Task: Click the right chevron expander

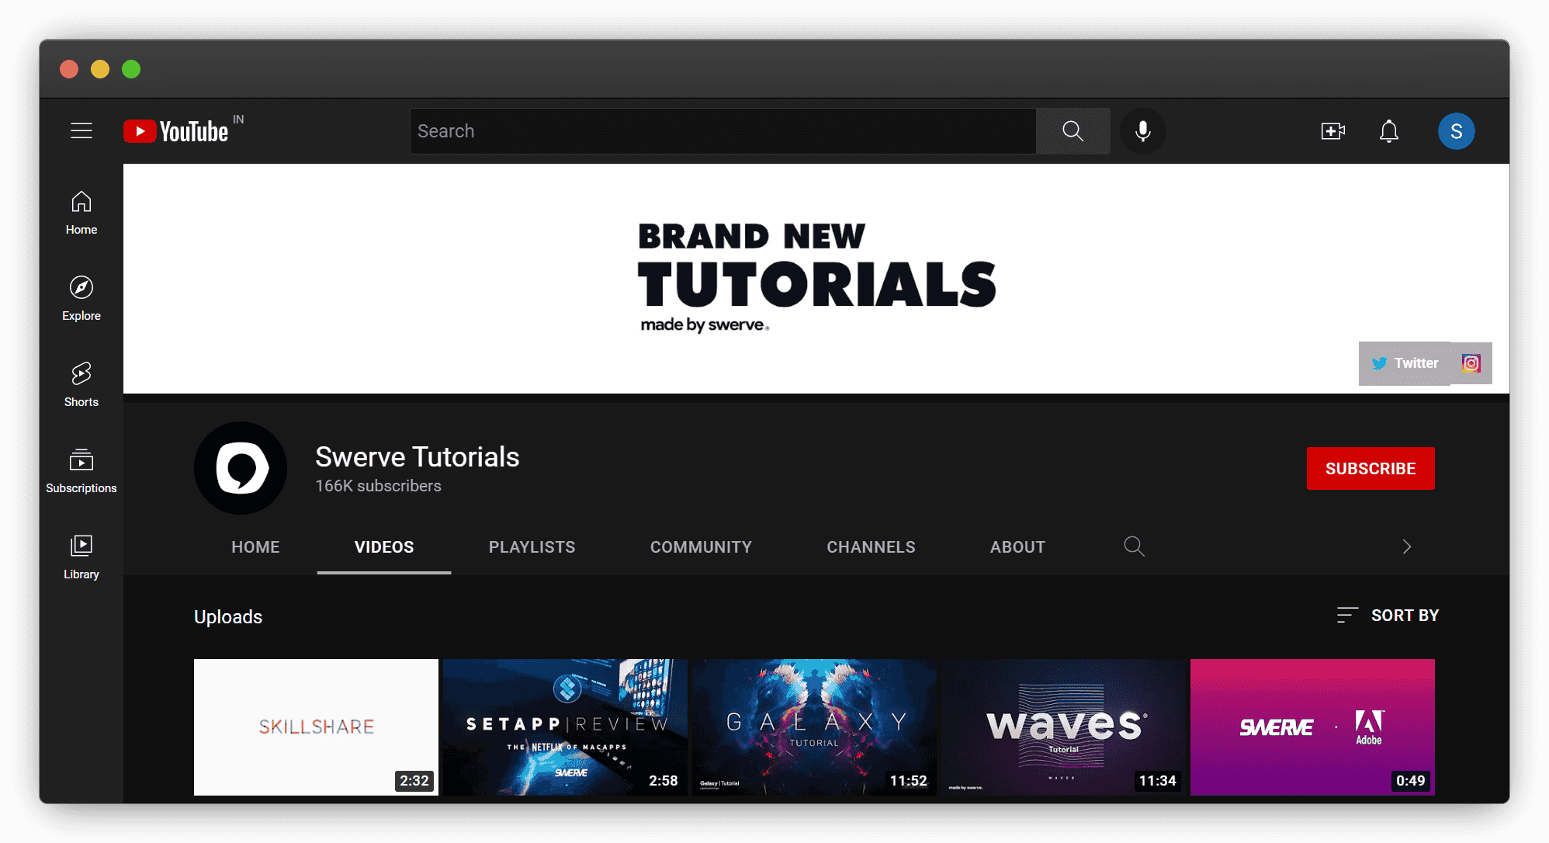Action: (1407, 547)
